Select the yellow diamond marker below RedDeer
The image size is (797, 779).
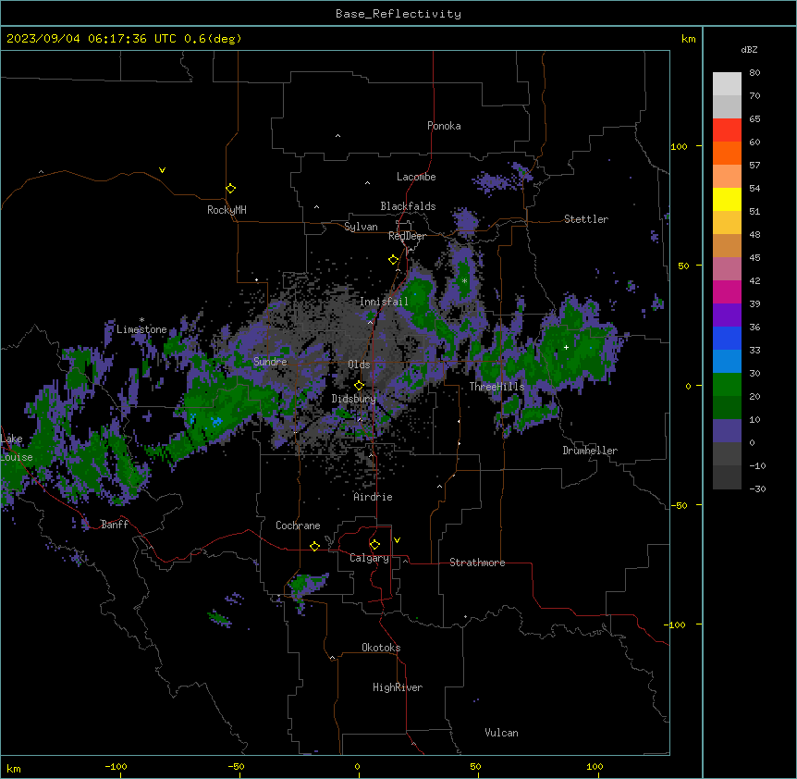pyautogui.click(x=394, y=260)
